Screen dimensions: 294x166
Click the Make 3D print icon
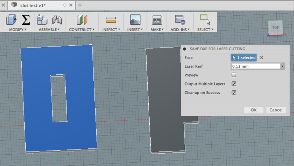(157, 20)
